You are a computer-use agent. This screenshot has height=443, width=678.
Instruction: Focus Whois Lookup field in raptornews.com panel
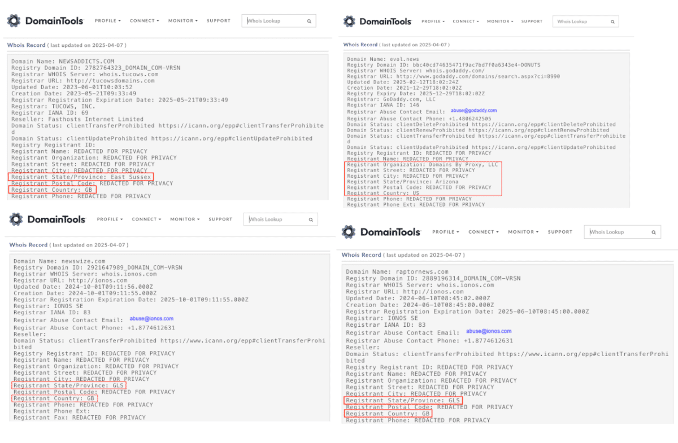pyautogui.click(x=622, y=232)
